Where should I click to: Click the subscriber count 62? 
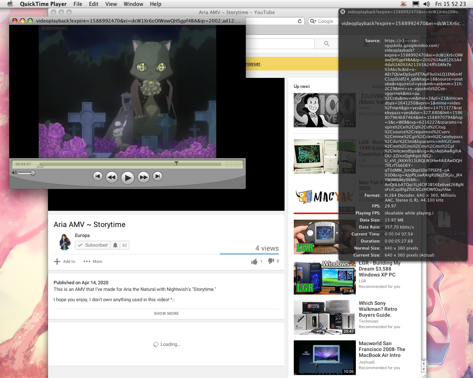(x=125, y=245)
